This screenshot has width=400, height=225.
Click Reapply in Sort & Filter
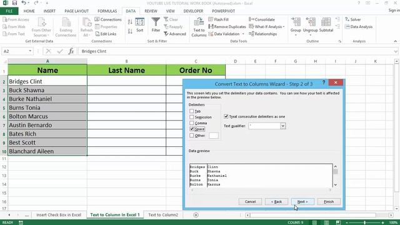(x=173, y=26)
